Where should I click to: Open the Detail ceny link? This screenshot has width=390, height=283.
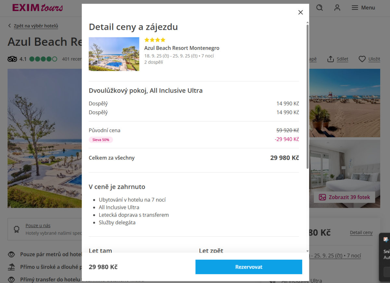[361, 233]
